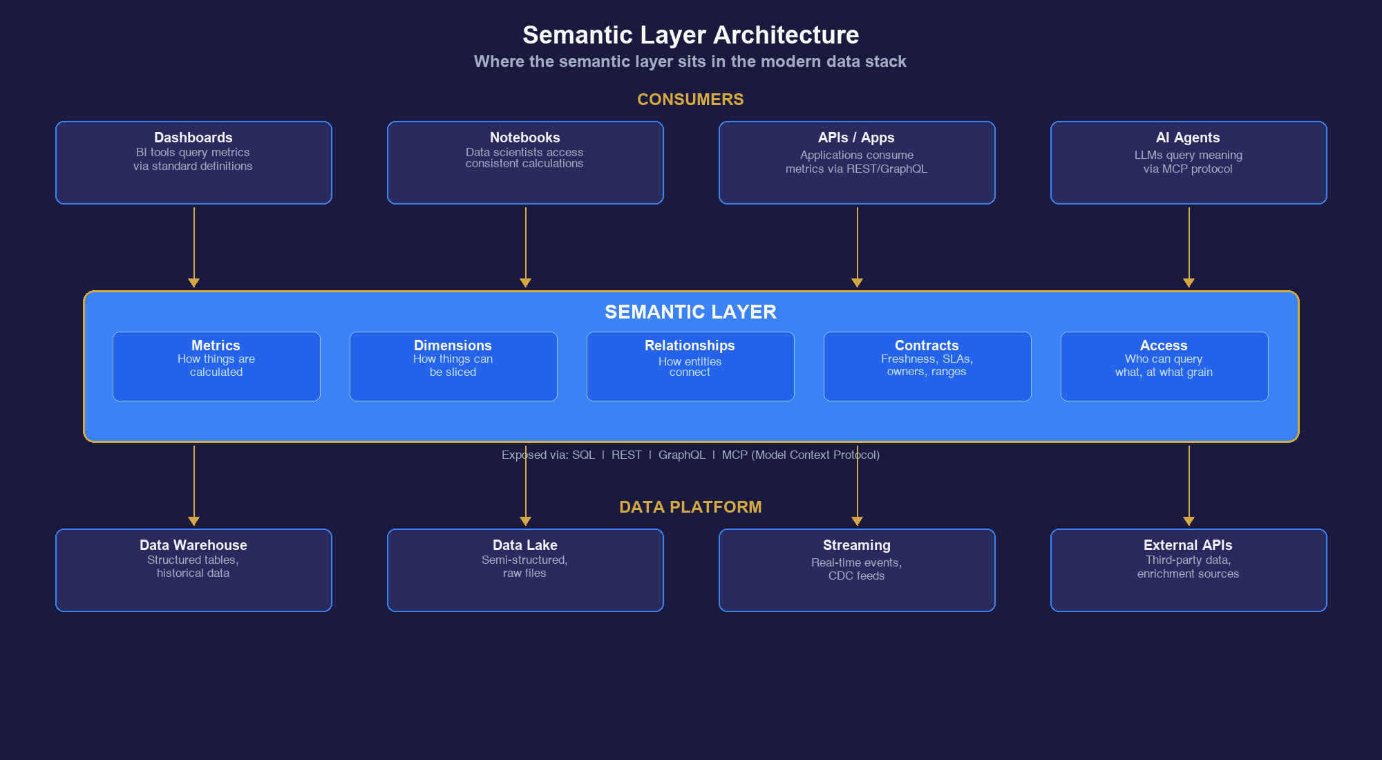Select the AI Agents box
The height and width of the screenshot is (760, 1382).
pyautogui.click(x=1189, y=162)
